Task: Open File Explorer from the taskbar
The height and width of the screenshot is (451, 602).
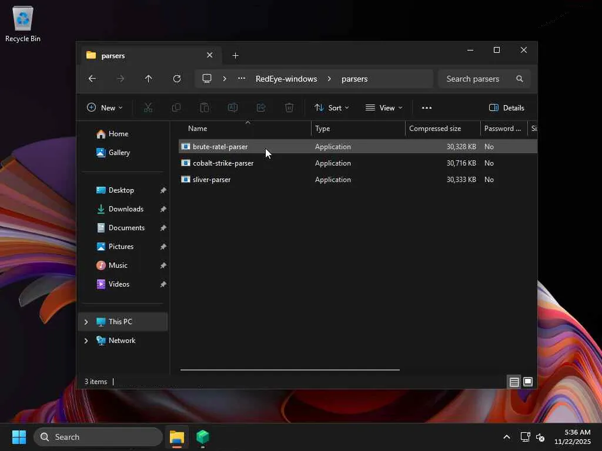Action: click(x=177, y=437)
